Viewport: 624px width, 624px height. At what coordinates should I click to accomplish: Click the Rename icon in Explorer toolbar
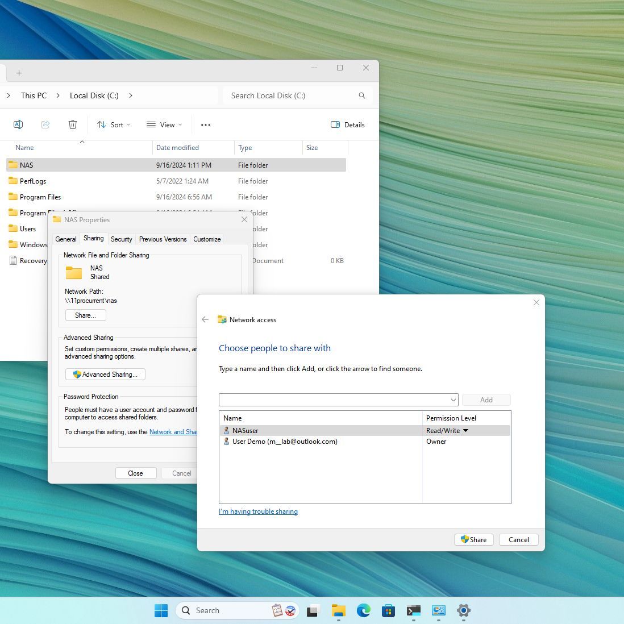[18, 124]
